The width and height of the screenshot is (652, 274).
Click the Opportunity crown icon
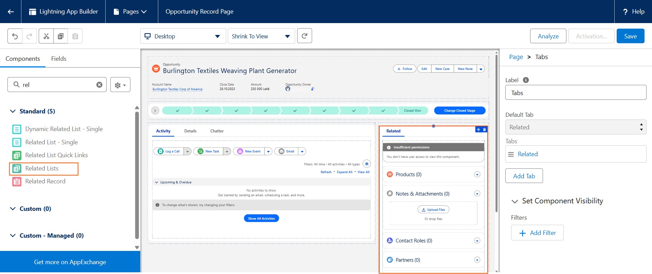[156, 69]
